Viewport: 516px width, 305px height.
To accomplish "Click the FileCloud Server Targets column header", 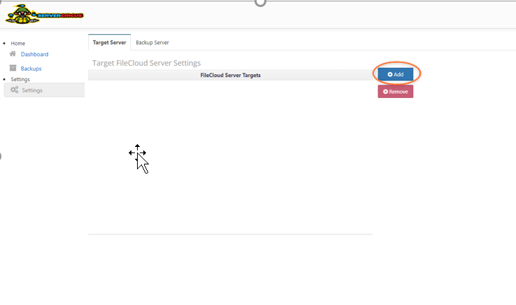I will click(230, 75).
